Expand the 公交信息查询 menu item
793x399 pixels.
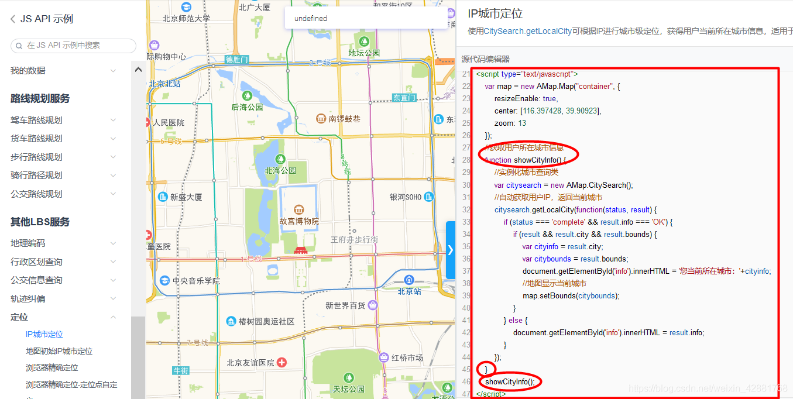coord(113,280)
